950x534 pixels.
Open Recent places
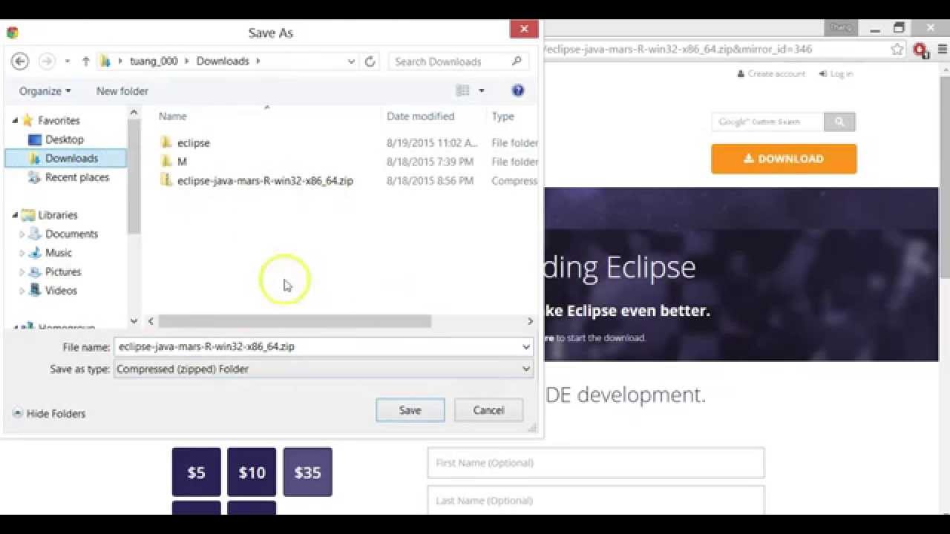(x=76, y=177)
